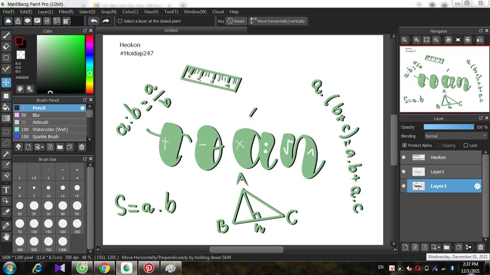Activate the Move tool
Image resolution: width=490 pixels, height=275 pixels.
(x=6, y=82)
